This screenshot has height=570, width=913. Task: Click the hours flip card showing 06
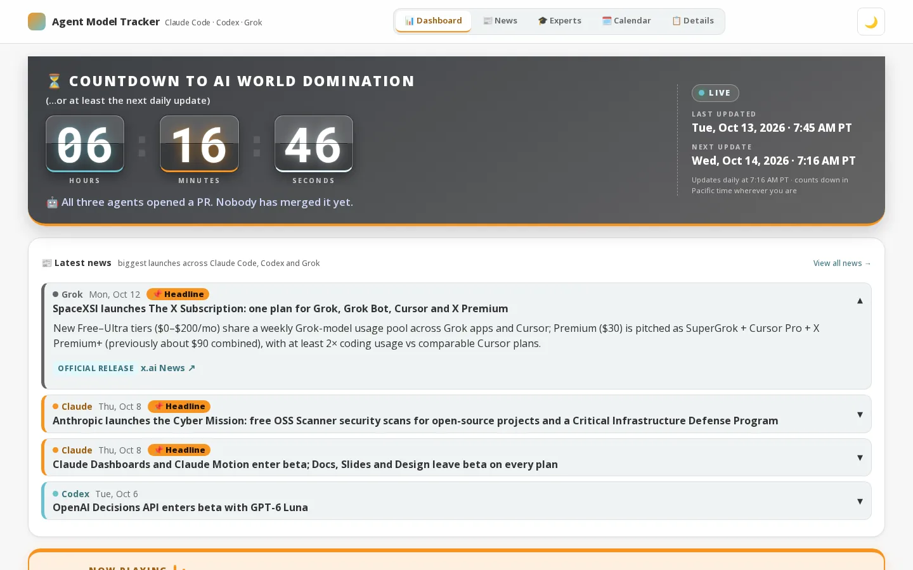pos(85,144)
